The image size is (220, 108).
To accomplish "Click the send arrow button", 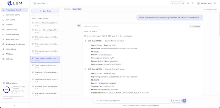I will [x=184, y=101].
